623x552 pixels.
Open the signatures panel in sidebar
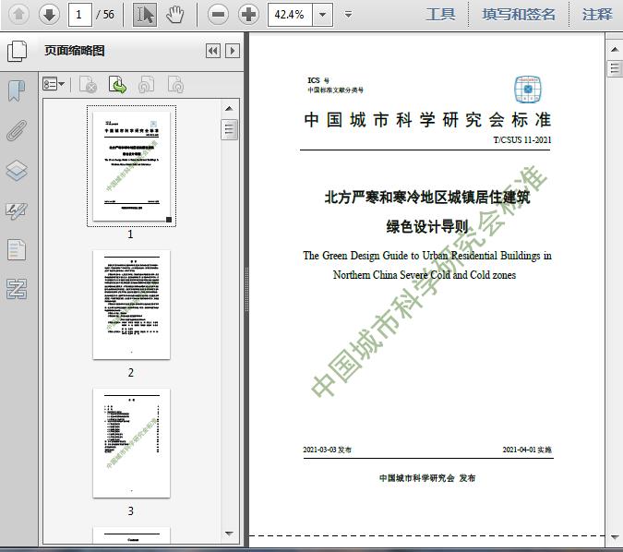[17, 210]
